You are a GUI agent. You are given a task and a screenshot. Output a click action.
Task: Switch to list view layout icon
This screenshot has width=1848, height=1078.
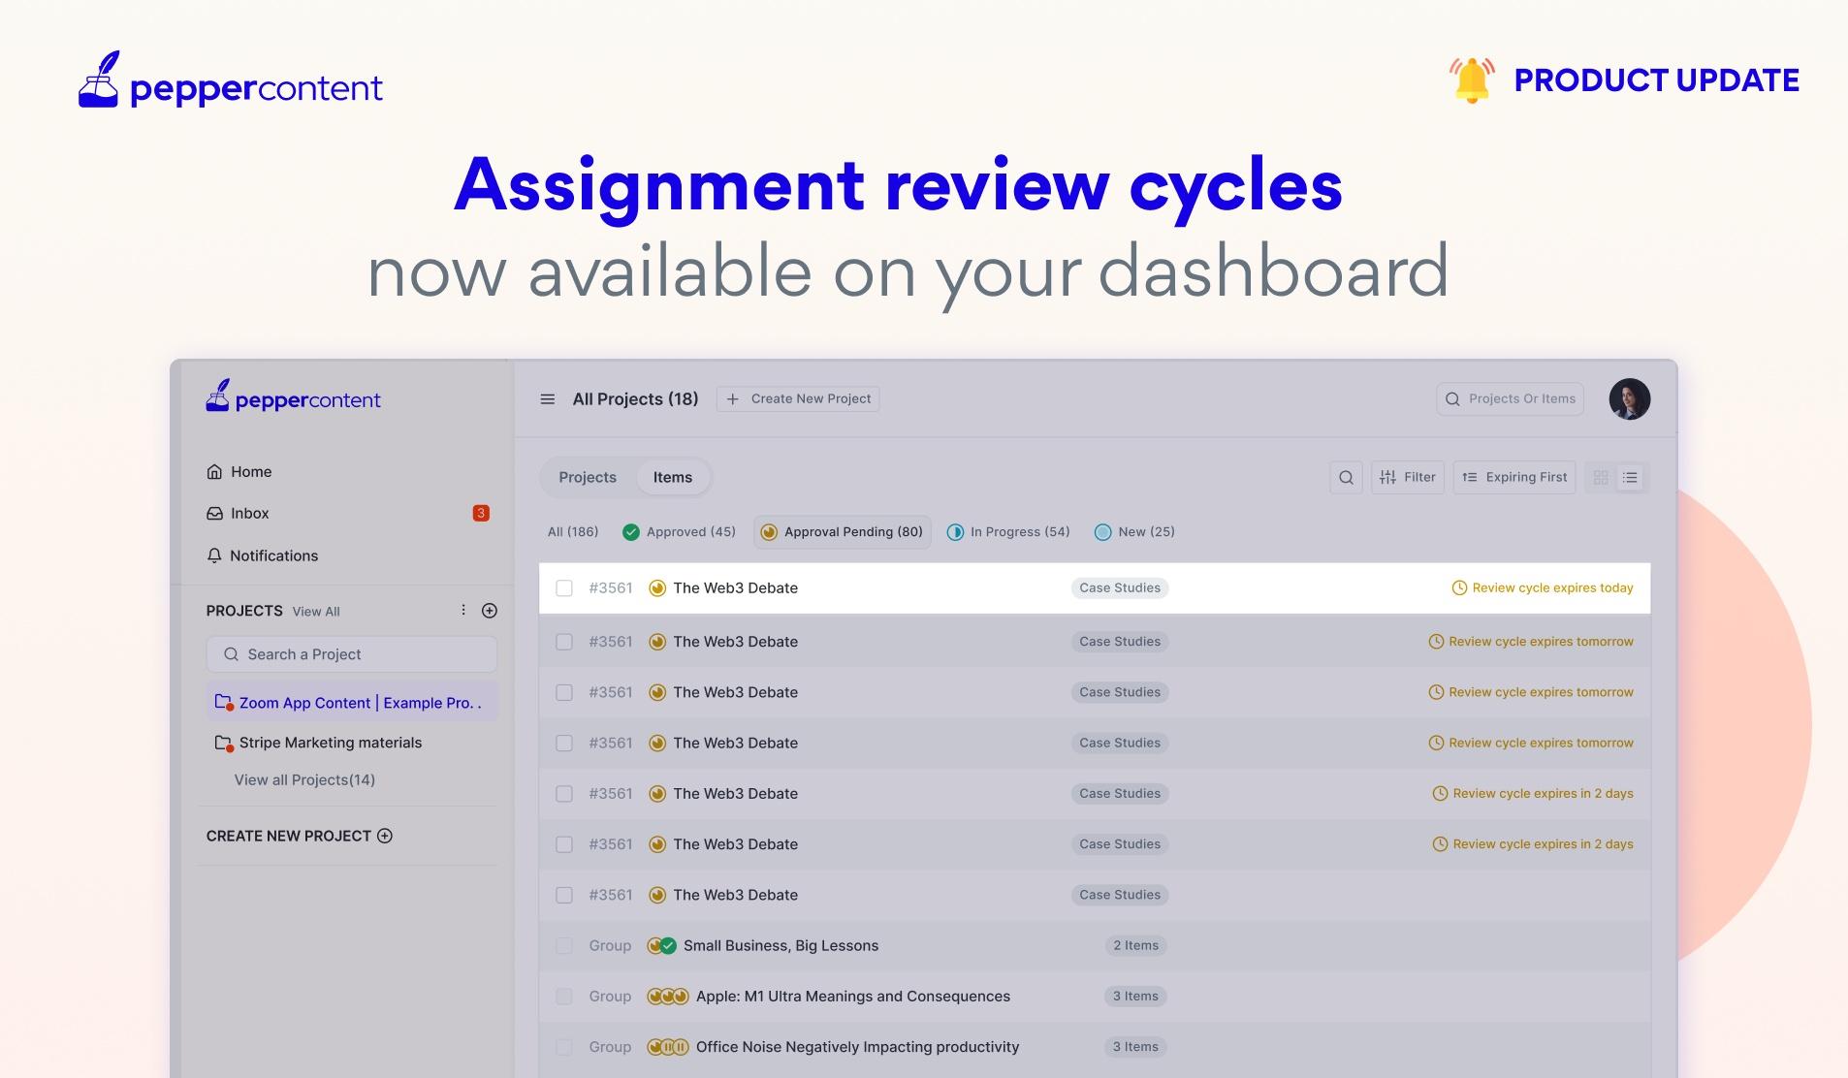pos(1630,477)
